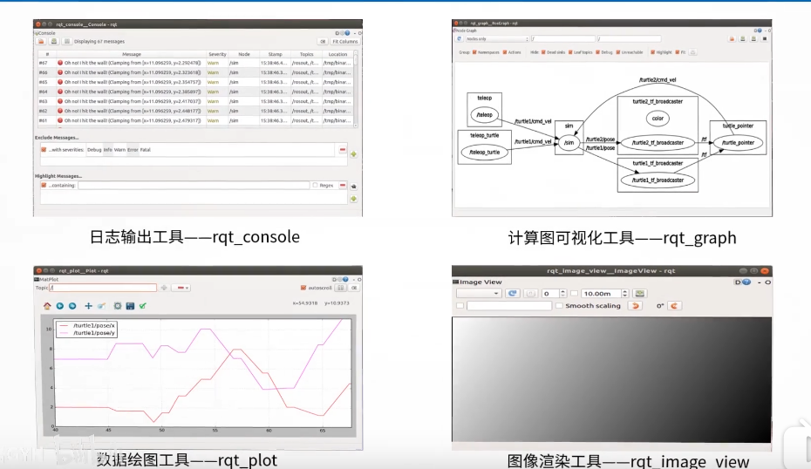The height and width of the screenshot is (469, 811).
Task: Save plot figure with disk icon
Action: pos(130,306)
